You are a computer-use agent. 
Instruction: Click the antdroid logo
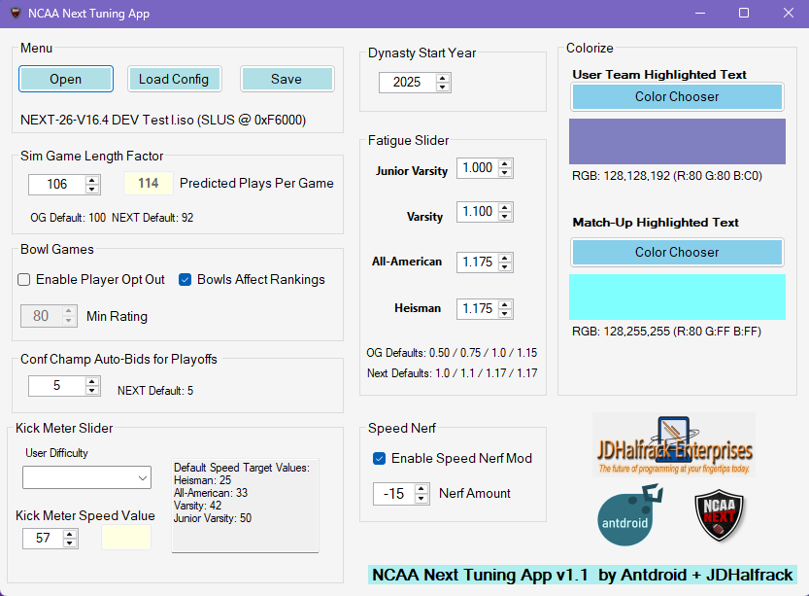point(628,514)
